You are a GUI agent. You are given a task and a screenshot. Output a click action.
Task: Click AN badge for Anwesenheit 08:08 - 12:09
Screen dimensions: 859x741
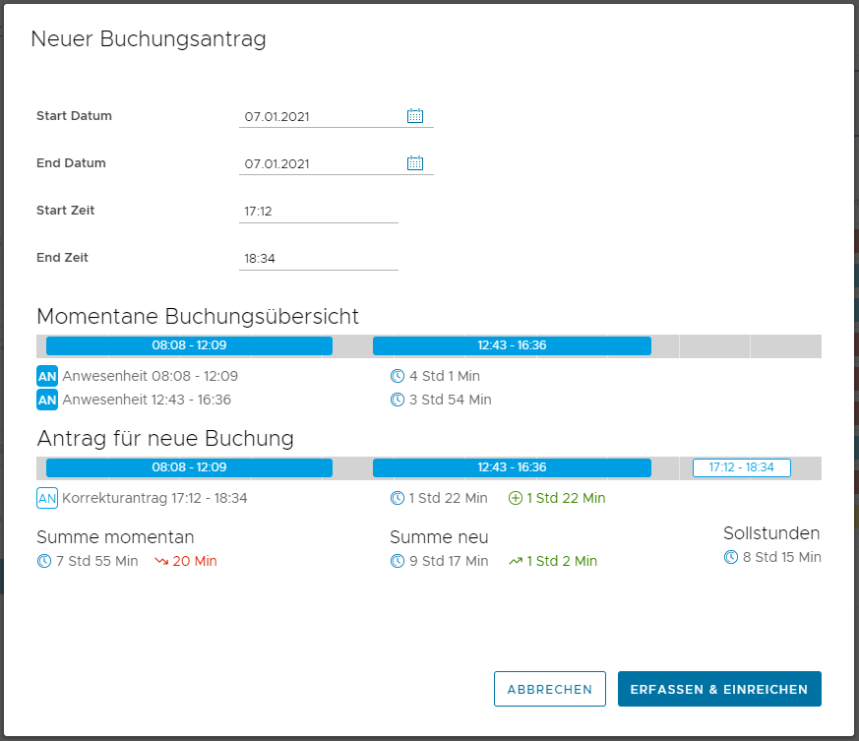point(47,376)
